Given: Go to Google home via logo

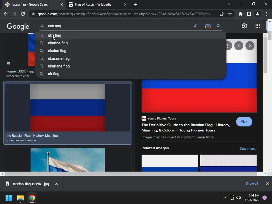Looking at the screenshot, I should click(18, 26).
